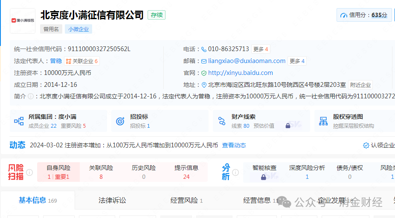The height and width of the screenshot is (218, 395).
Task: Select 自身风险 risk tab
Action: 58,172
